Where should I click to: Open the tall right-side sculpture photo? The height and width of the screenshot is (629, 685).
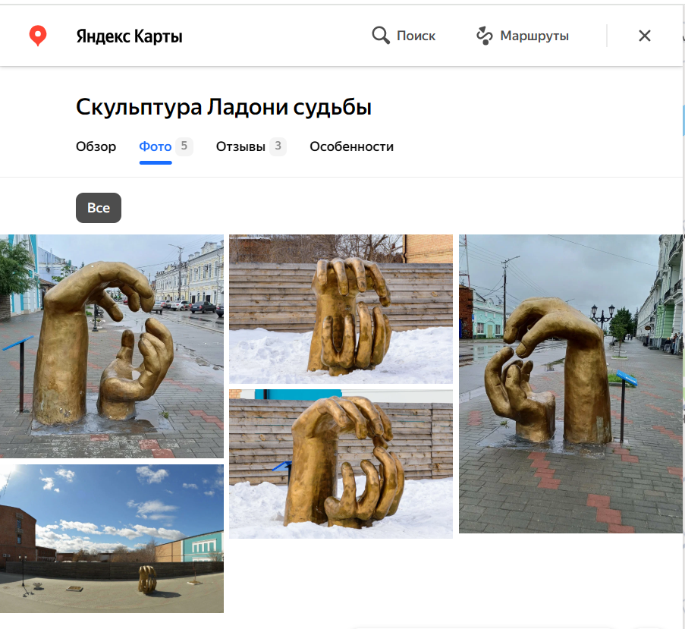[x=570, y=383]
